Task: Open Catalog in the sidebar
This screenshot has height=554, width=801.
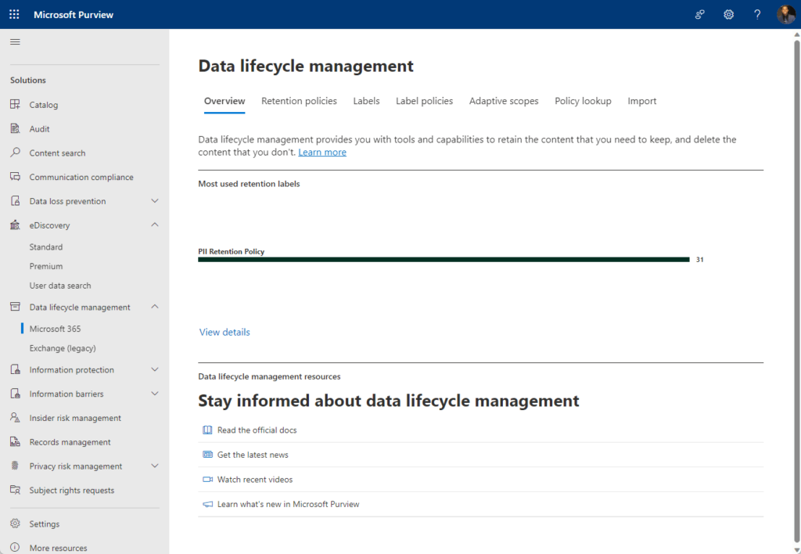Action: coord(44,105)
